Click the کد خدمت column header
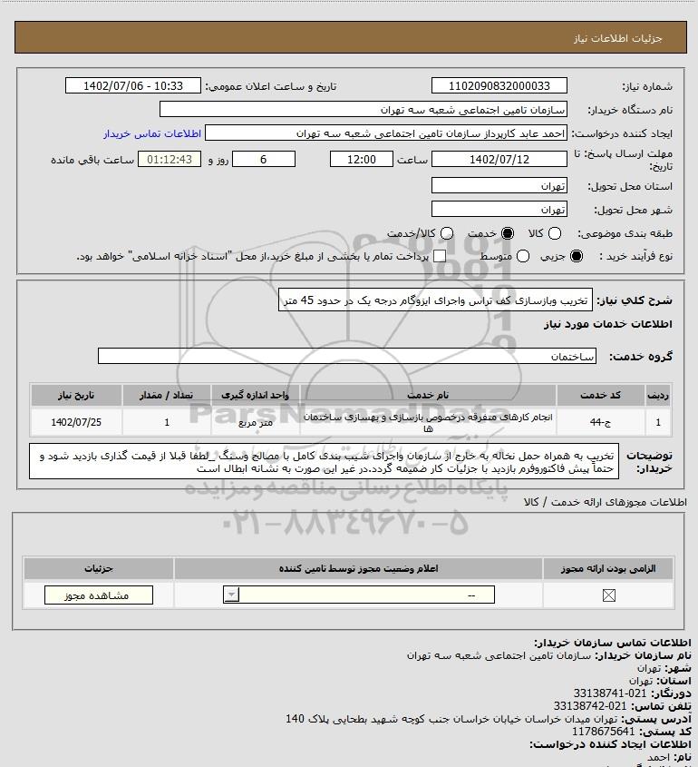698x767 pixels. pos(600,395)
